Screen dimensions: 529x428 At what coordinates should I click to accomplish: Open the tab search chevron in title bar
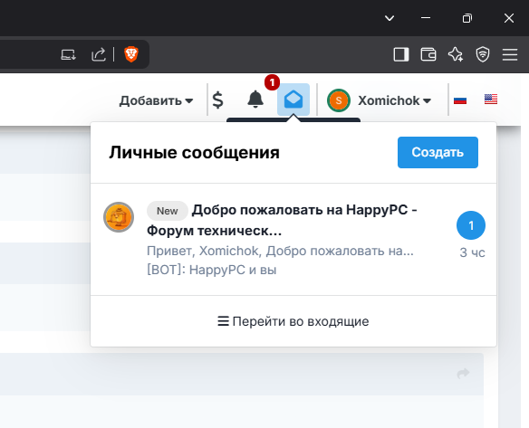[x=390, y=18]
